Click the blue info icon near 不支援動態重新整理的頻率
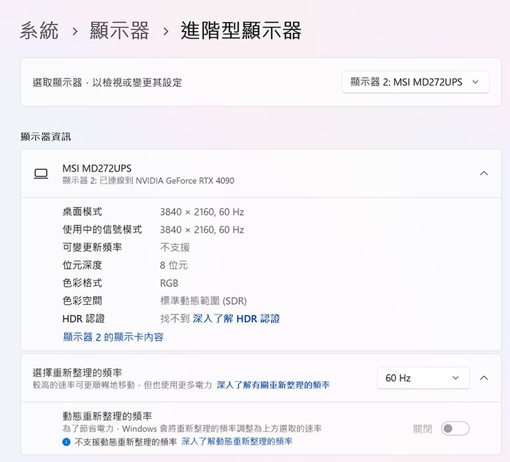Image resolution: width=510 pixels, height=462 pixels. coord(66,442)
